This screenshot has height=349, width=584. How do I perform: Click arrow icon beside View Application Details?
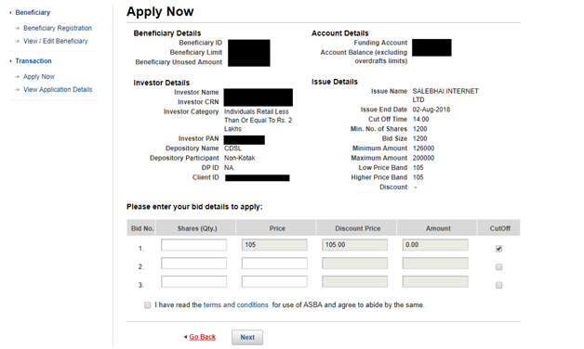point(17,90)
